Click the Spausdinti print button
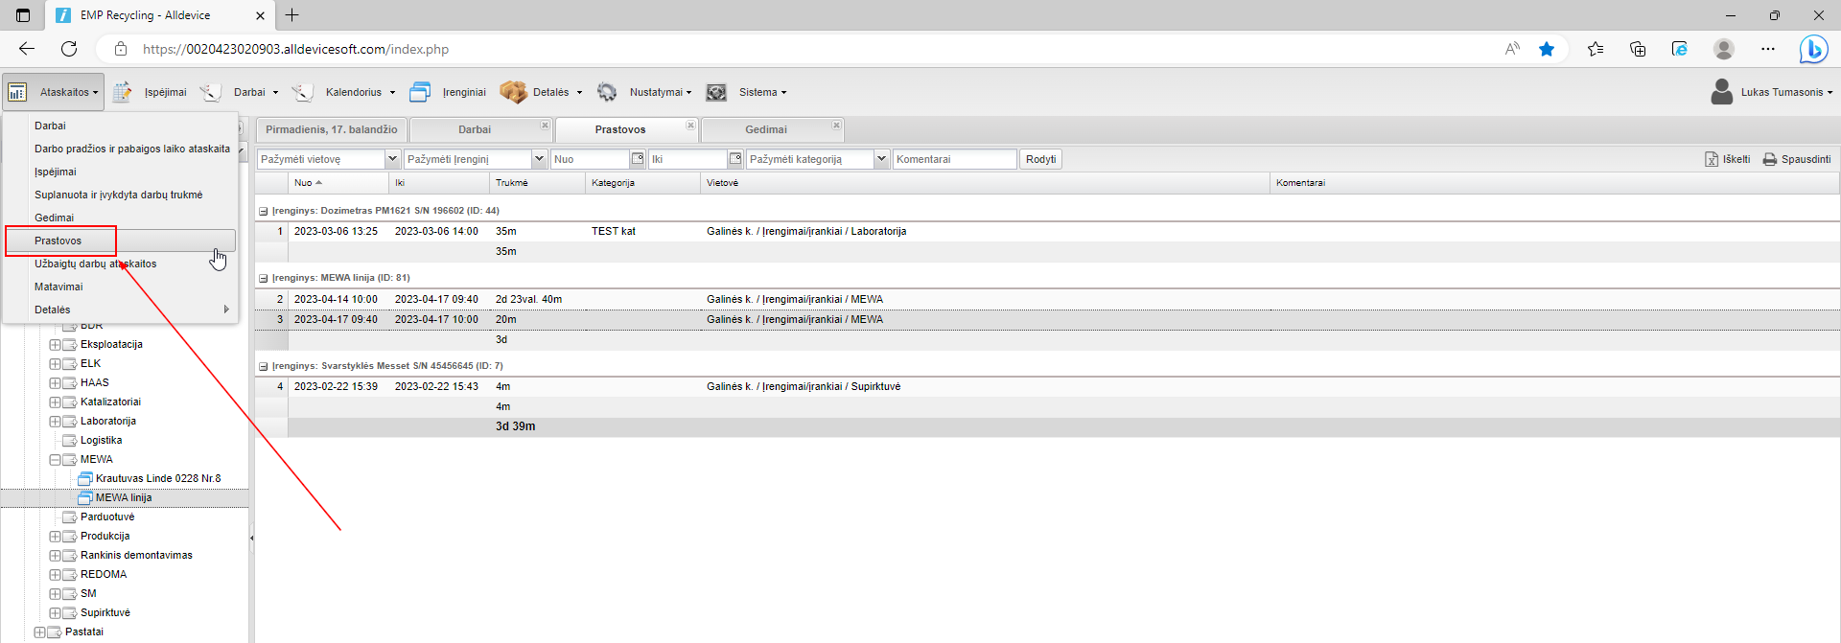Viewport: 1841px width, 643px height. click(x=1797, y=159)
